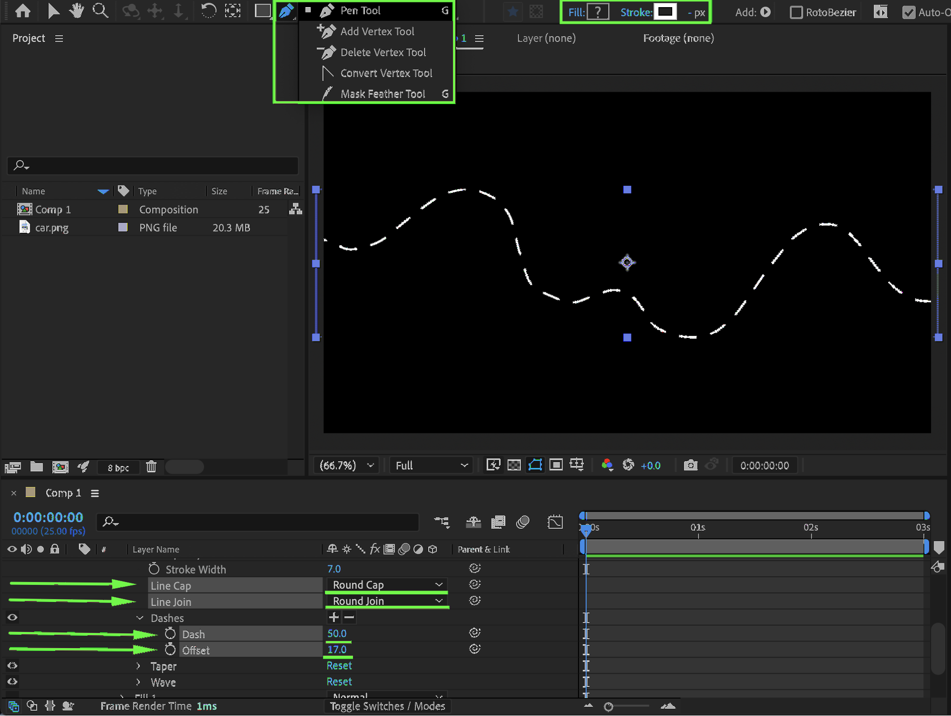Toggle shy layers hiding in timeline
Screen dimensions: 951x716
click(473, 522)
